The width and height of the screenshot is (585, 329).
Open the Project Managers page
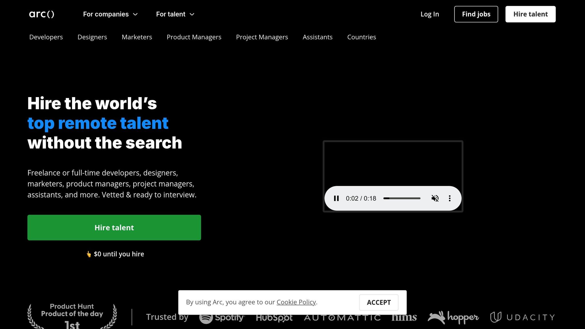coord(262,37)
